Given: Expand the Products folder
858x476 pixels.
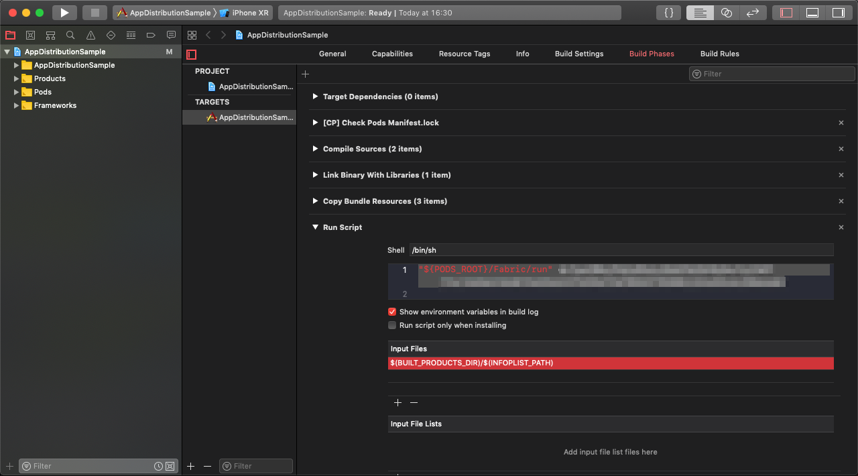Looking at the screenshot, I should (x=17, y=78).
